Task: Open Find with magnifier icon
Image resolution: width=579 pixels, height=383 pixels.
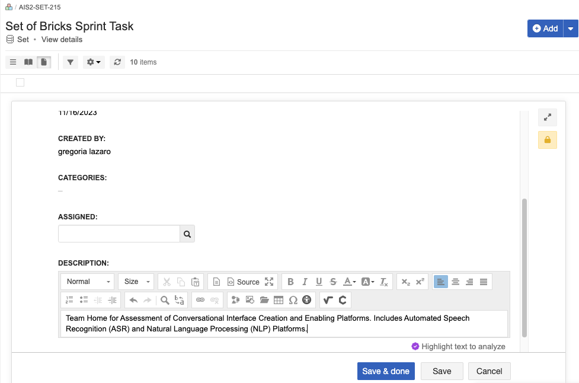Action: [x=165, y=300]
